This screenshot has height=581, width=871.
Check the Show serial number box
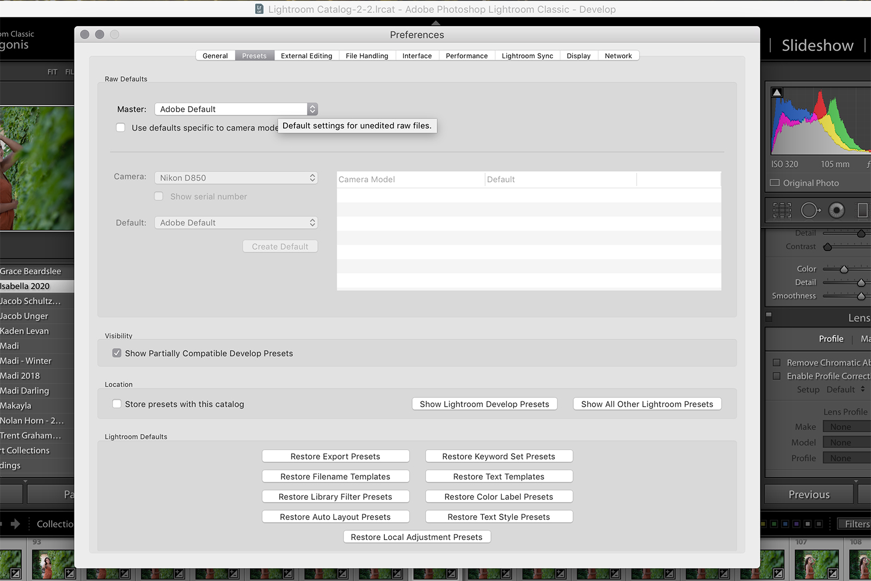[x=158, y=196]
